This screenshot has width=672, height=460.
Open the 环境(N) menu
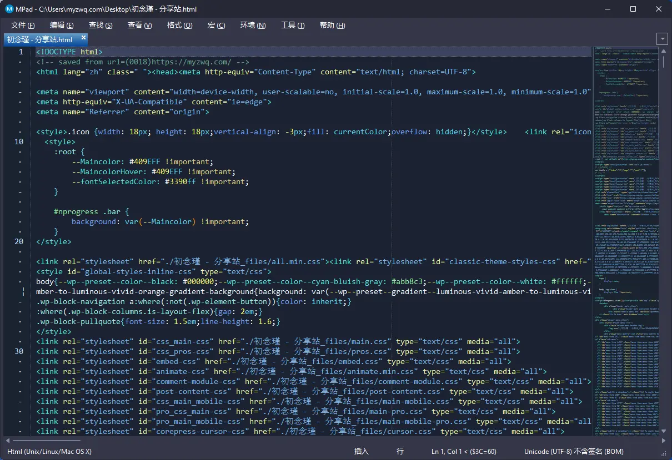pyautogui.click(x=253, y=26)
